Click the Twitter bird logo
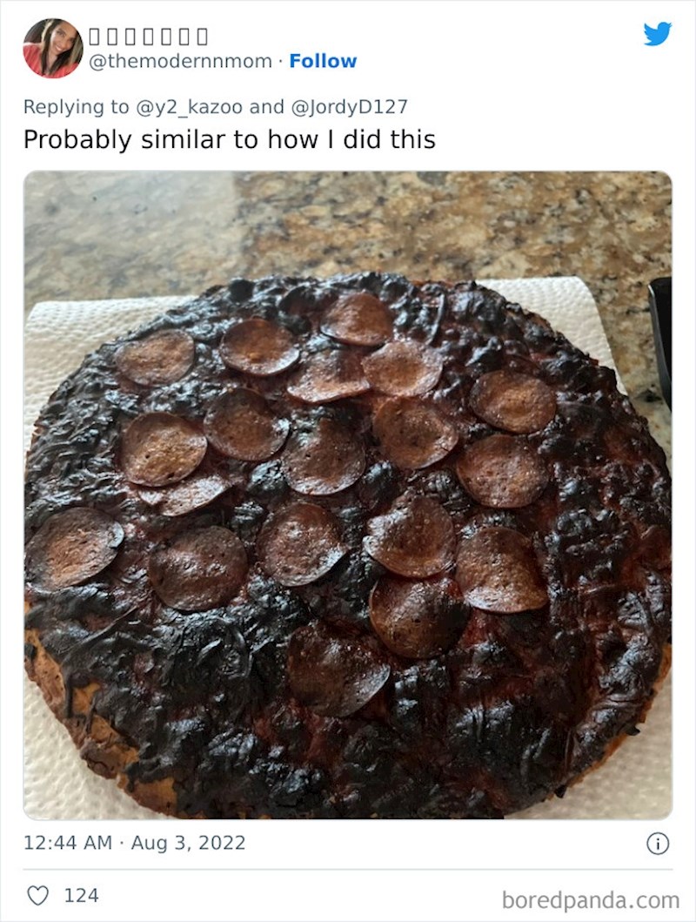The image size is (696, 922). (657, 33)
